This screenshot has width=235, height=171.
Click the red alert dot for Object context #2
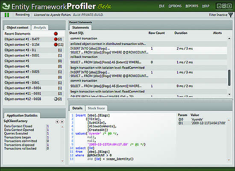click(x=56, y=45)
